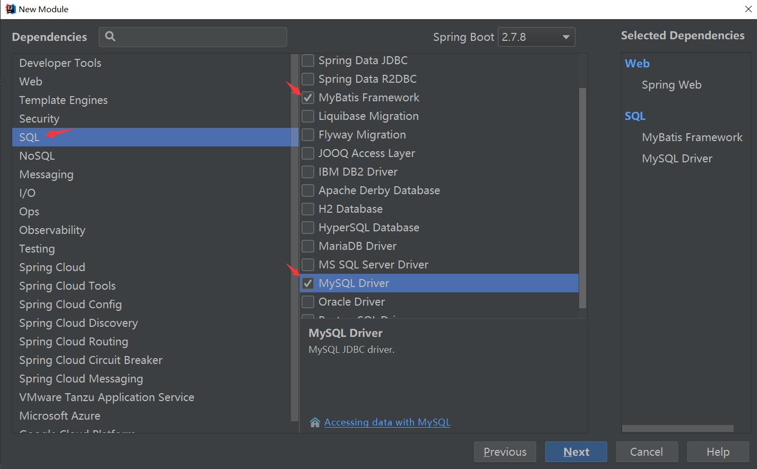This screenshot has height=469, width=757.
Task: Select MySQL Driver in Selected Dependencies
Action: tap(677, 159)
